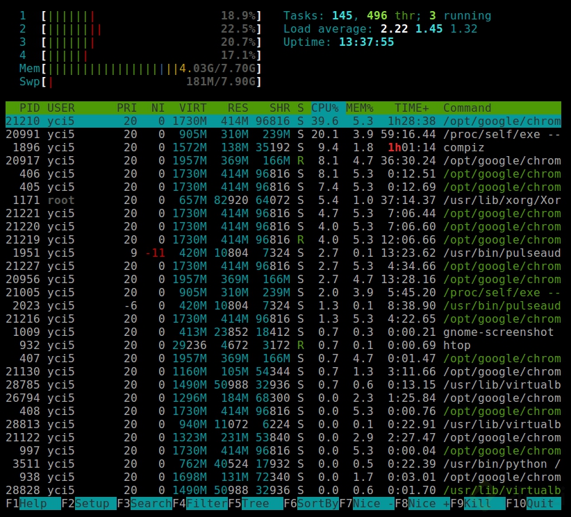Sort processes by RES column
Image resolution: width=571 pixels, height=517 pixels.
tap(238, 108)
